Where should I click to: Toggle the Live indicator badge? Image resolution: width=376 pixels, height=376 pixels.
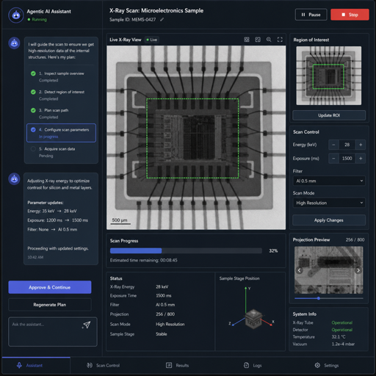tap(152, 40)
